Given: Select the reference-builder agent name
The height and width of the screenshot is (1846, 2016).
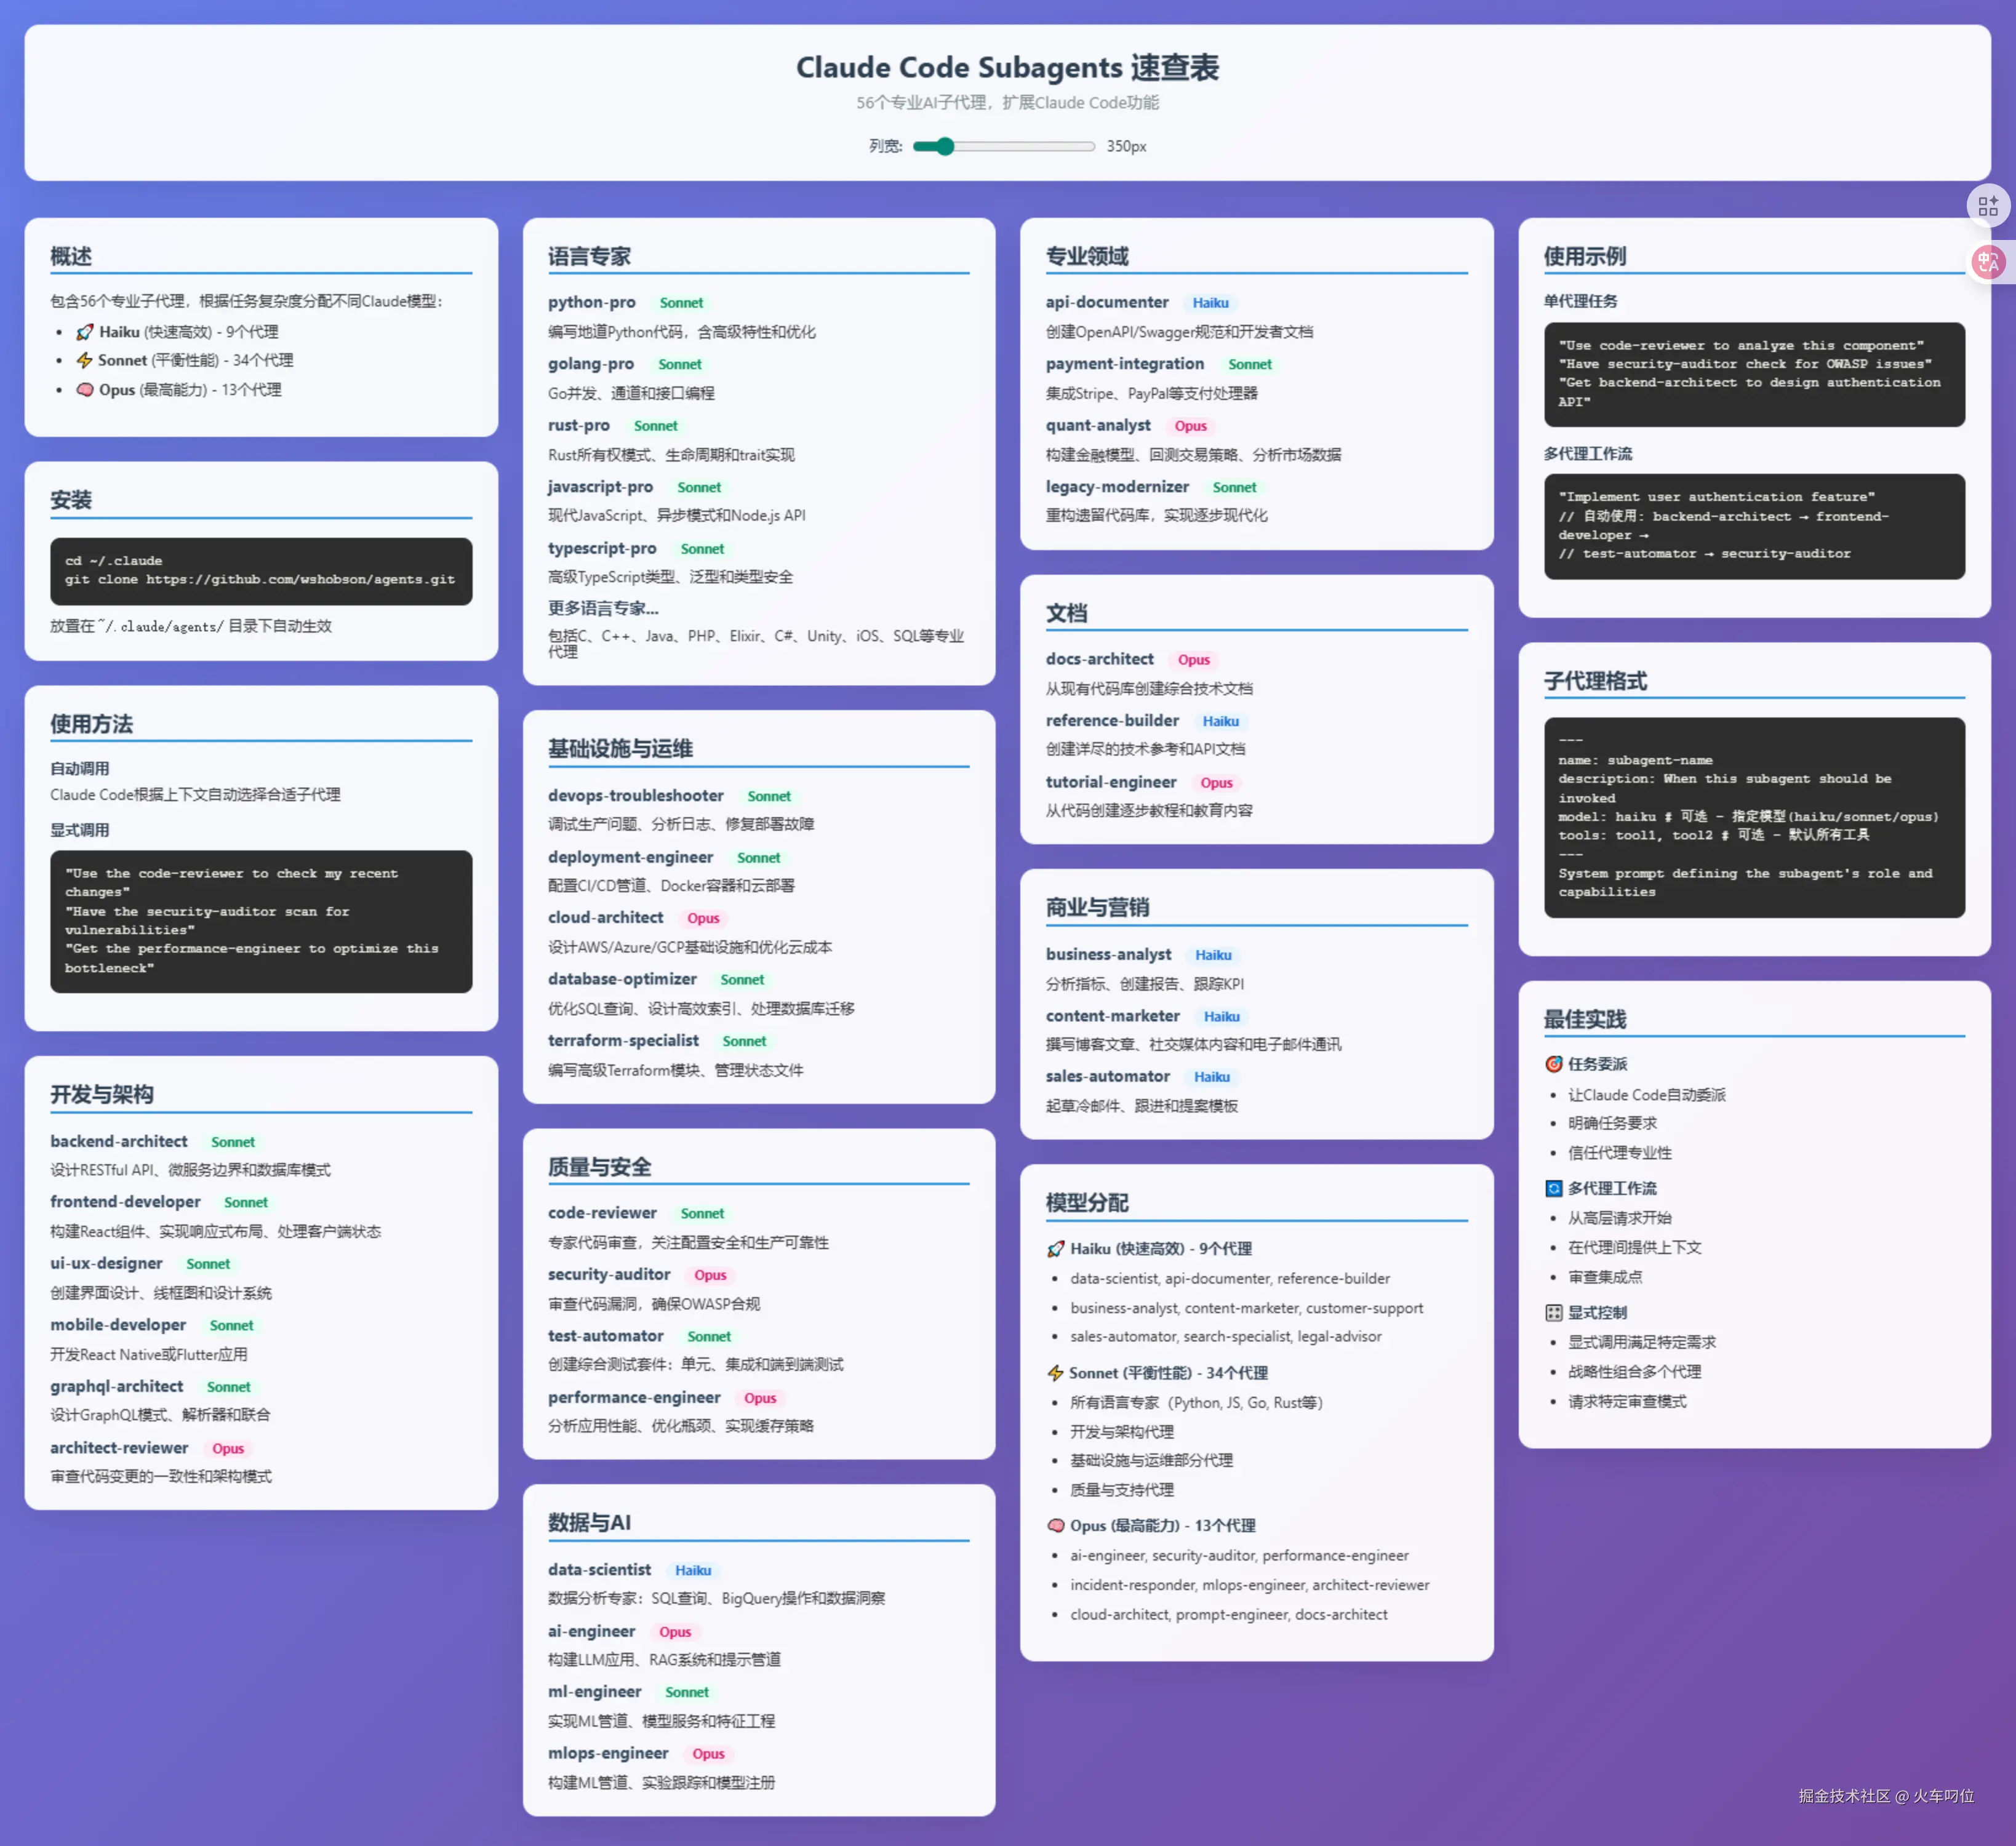Looking at the screenshot, I should pos(1112,720).
